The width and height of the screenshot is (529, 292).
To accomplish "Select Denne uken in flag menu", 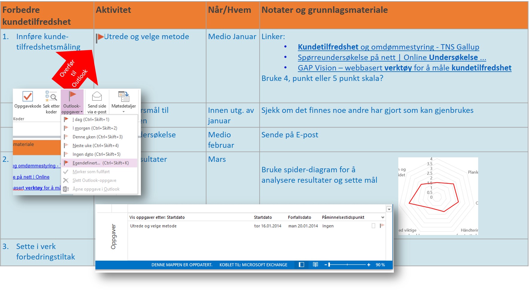I will click(100, 137).
